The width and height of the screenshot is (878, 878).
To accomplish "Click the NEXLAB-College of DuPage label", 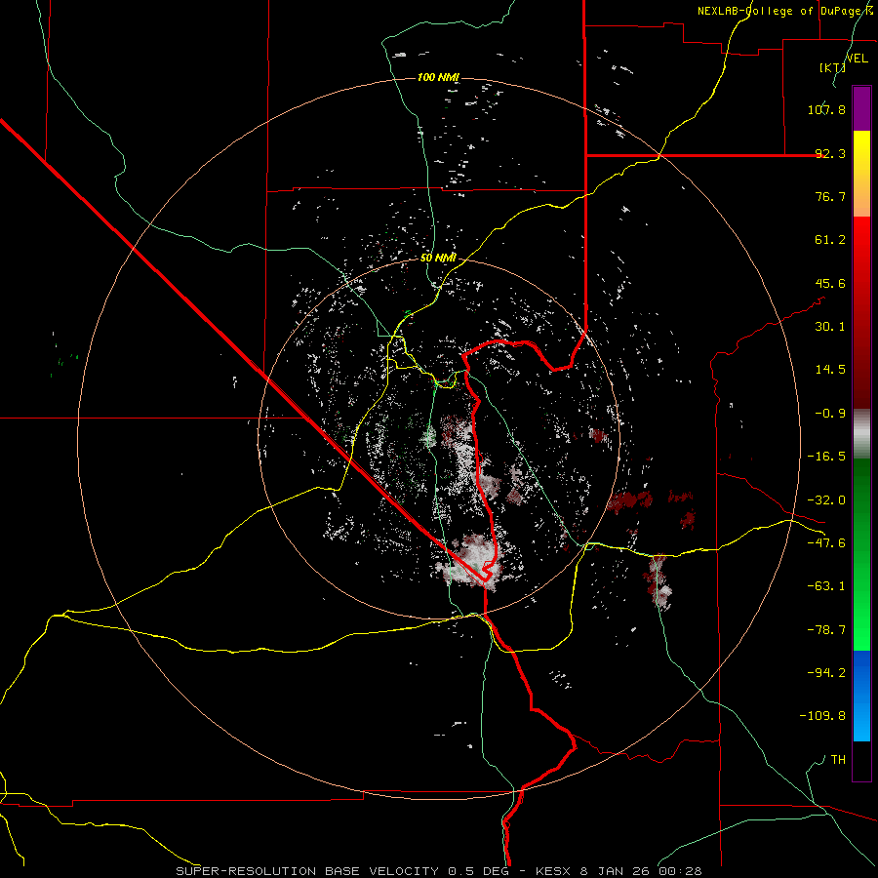I will coord(784,11).
